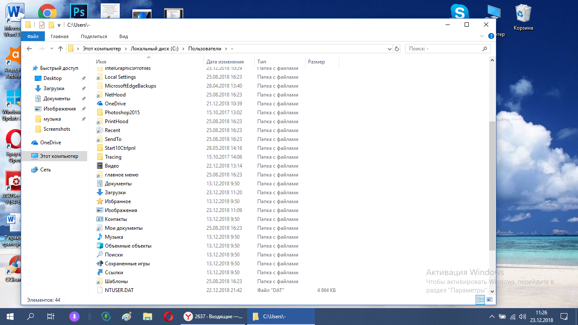The height and width of the screenshot is (325, 578).
Task: Launch Opera from the taskbar
Action: point(168,317)
